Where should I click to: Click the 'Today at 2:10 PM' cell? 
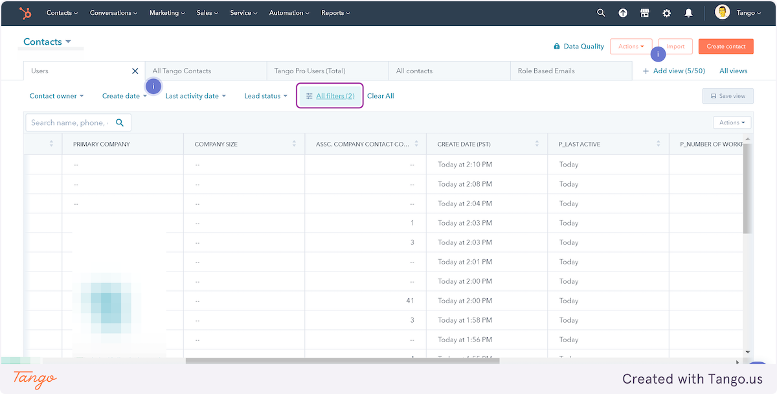tap(486, 165)
